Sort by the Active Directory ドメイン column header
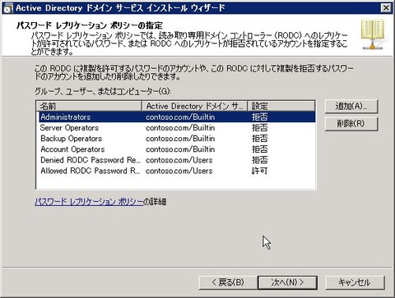Image resolution: width=395 pixels, height=298 pixels. tap(195, 106)
